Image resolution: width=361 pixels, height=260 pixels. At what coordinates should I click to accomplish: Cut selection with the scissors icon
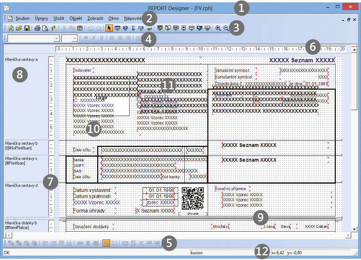click(64, 28)
